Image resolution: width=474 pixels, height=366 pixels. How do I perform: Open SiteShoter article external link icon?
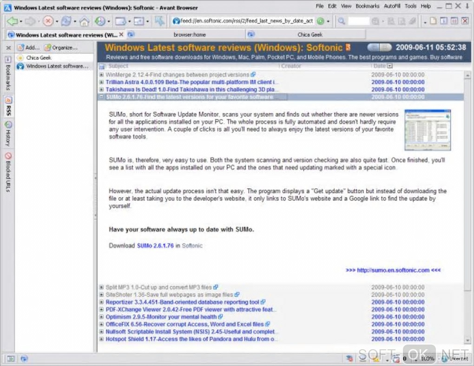(237, 294)
